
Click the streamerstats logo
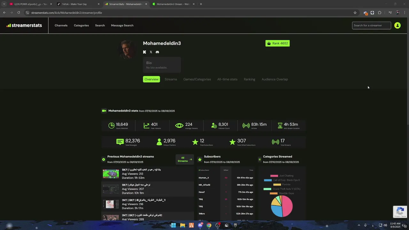tap(24, 26)
